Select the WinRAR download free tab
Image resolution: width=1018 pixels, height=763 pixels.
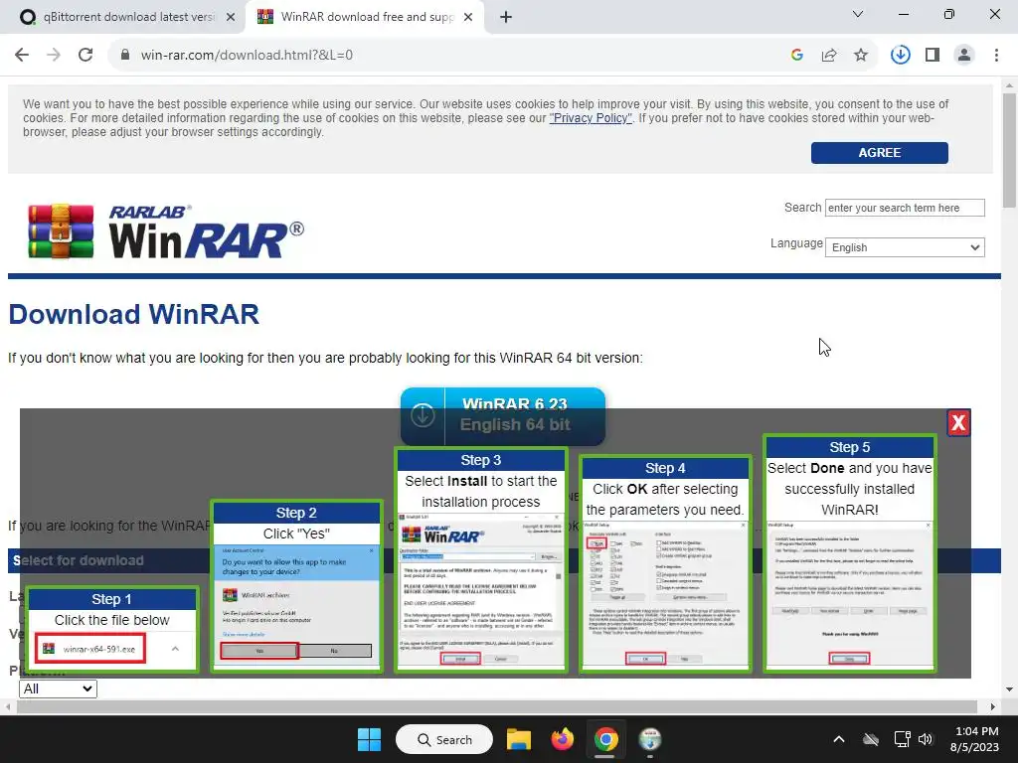click(365, 17)
